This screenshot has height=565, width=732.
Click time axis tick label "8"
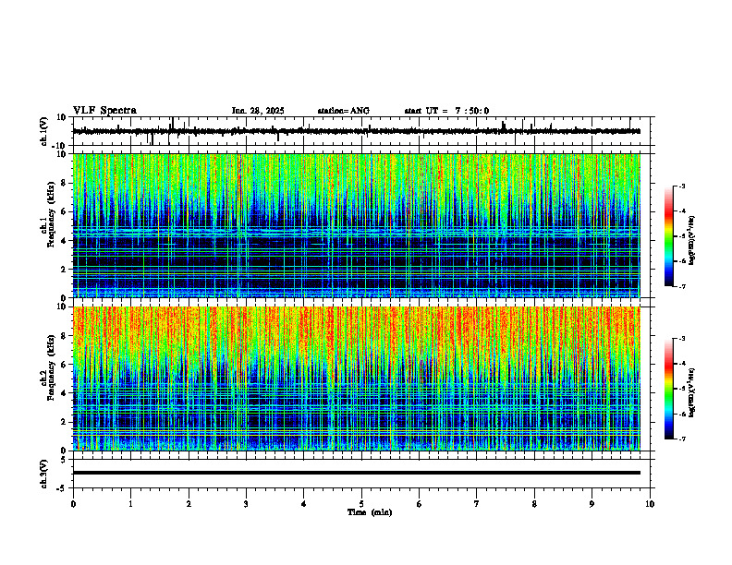[534, 504]
